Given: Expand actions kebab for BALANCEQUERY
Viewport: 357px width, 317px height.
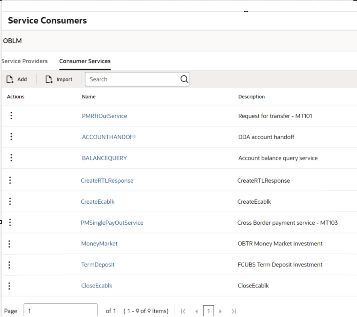Looking at the screenshot, I should (11, 158).
